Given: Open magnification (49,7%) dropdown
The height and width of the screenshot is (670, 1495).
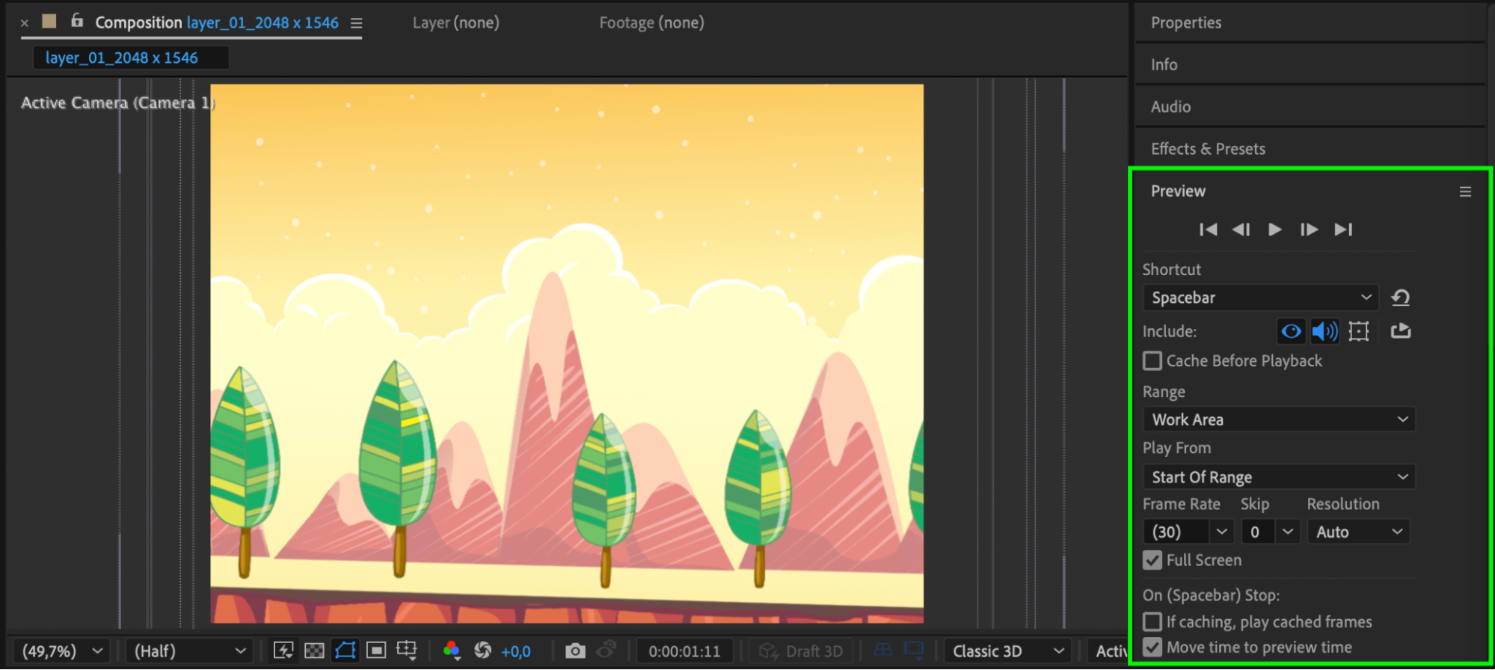Looking at the screenshot, I should (61, 651).
